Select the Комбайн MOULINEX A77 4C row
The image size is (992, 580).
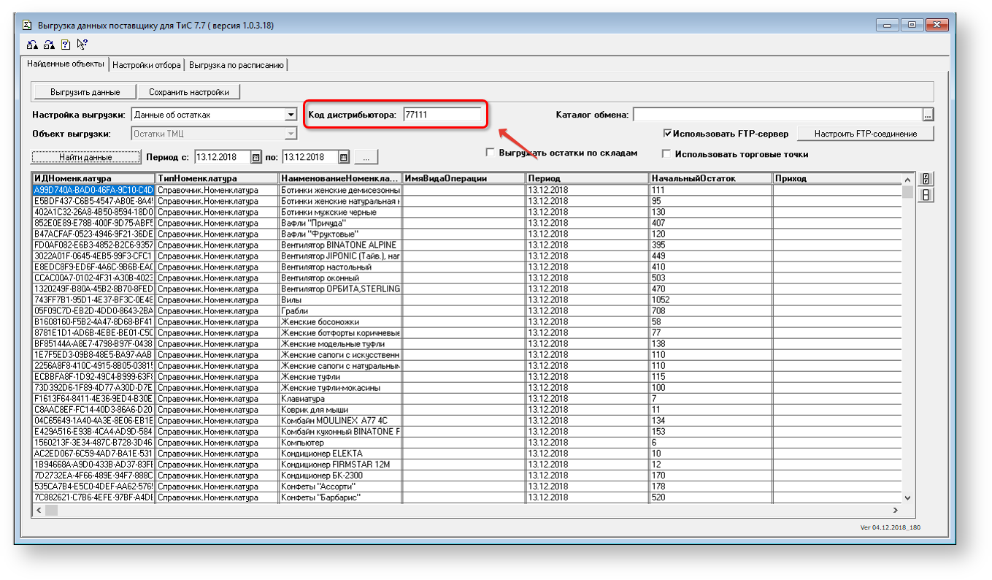(467, 421)
